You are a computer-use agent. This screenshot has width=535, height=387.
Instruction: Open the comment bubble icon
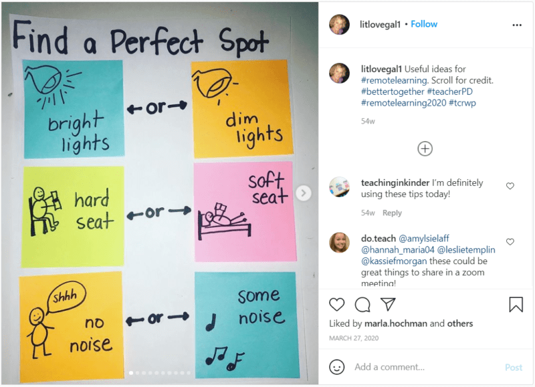tap(362, 305)
